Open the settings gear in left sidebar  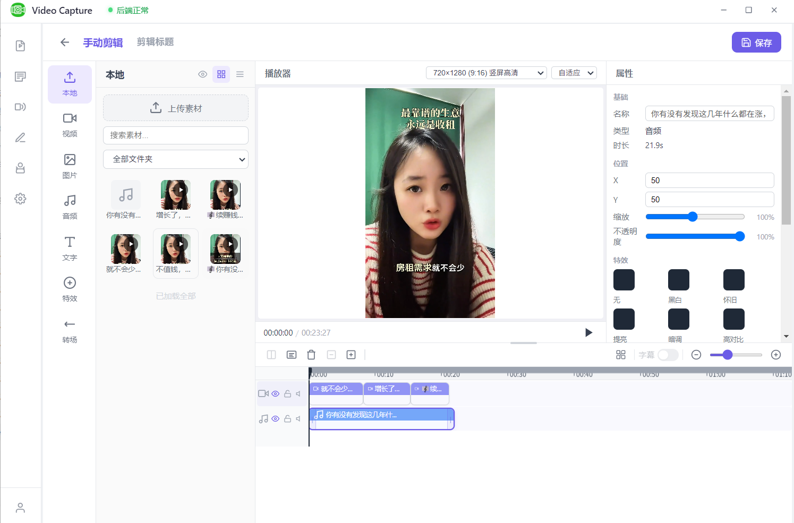tap(20, 199)
